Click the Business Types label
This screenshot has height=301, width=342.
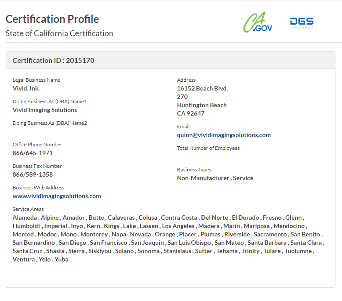(194, 170)
